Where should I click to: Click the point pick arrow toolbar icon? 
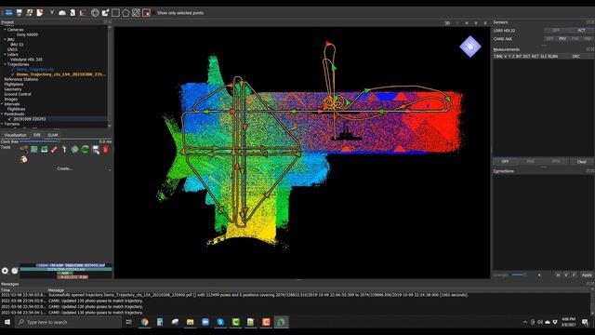(x=105, y=12)
